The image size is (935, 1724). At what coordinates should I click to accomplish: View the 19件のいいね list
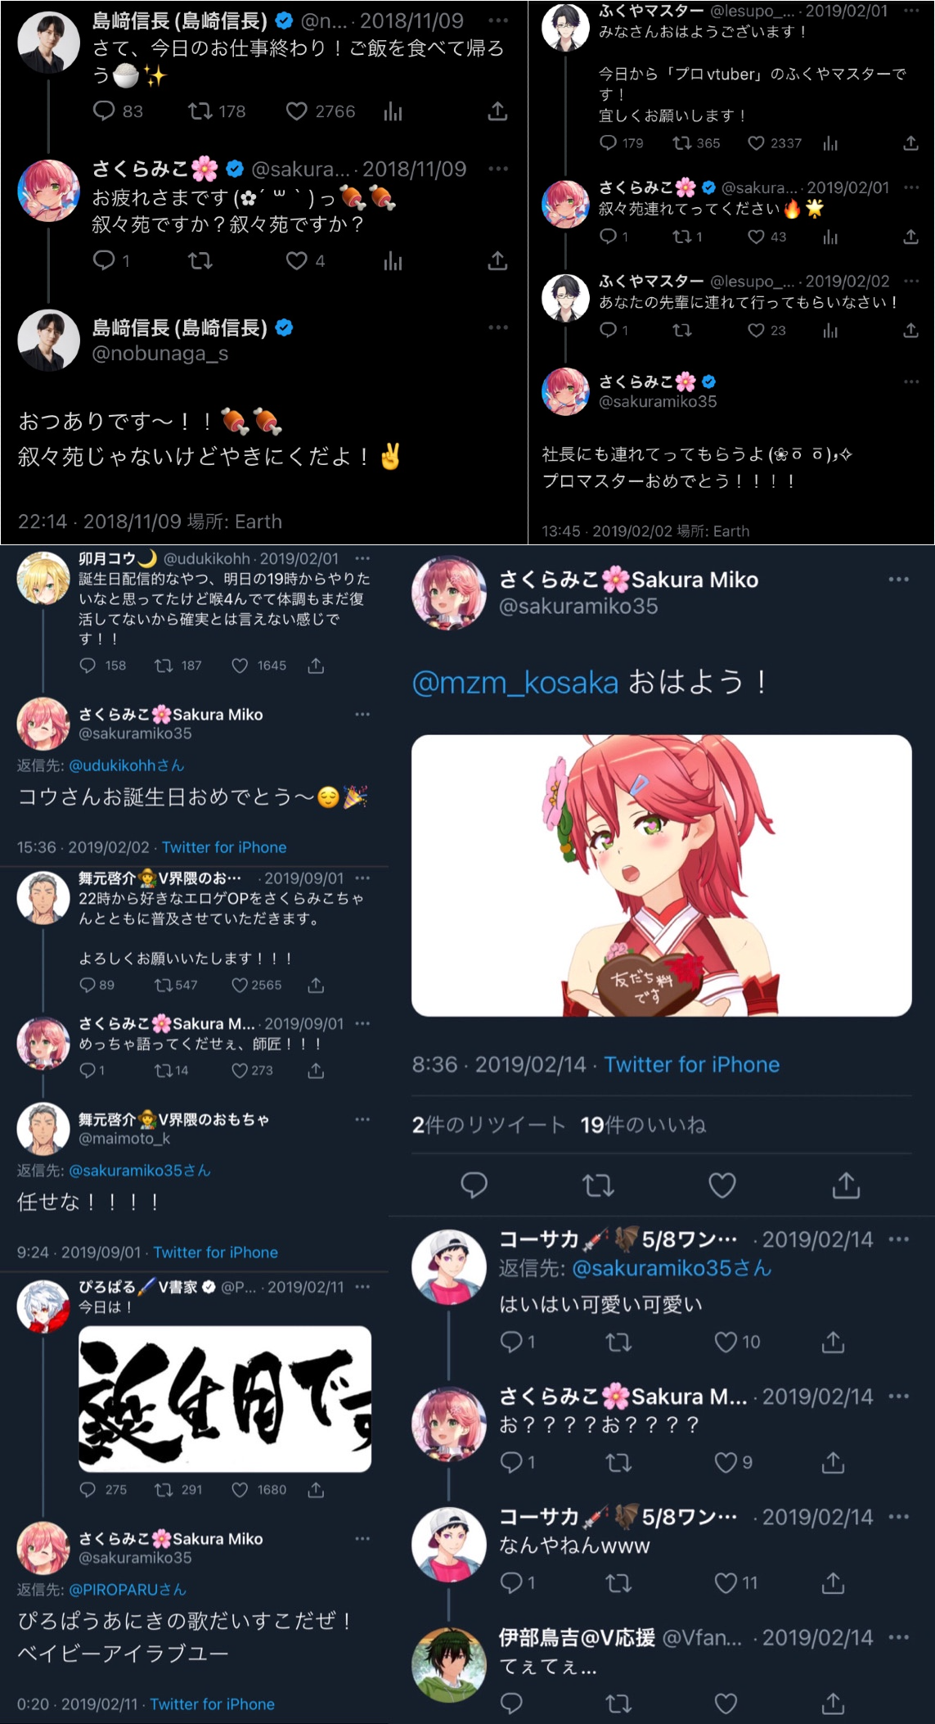(643, 1125)
